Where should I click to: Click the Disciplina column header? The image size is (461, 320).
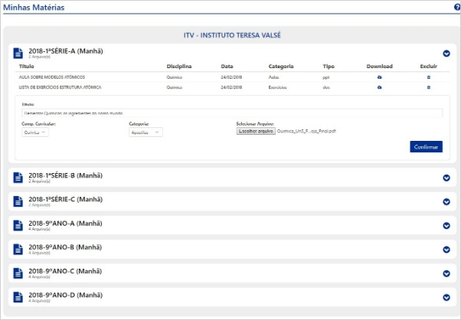click(x=179, y=67)
